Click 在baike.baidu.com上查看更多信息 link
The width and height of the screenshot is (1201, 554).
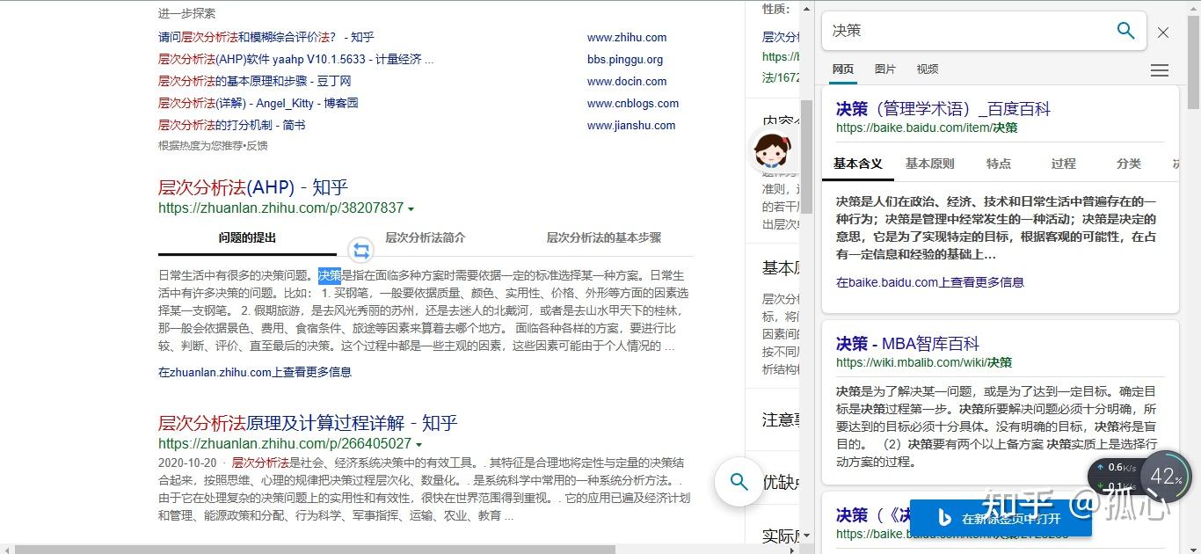tap(930, 282)
